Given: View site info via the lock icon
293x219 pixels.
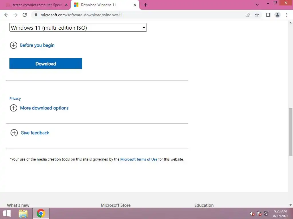Looking at the screenshot, I should click(36, 15).
